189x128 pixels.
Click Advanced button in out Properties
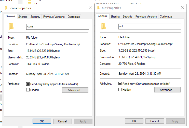(x=167, y=90)
